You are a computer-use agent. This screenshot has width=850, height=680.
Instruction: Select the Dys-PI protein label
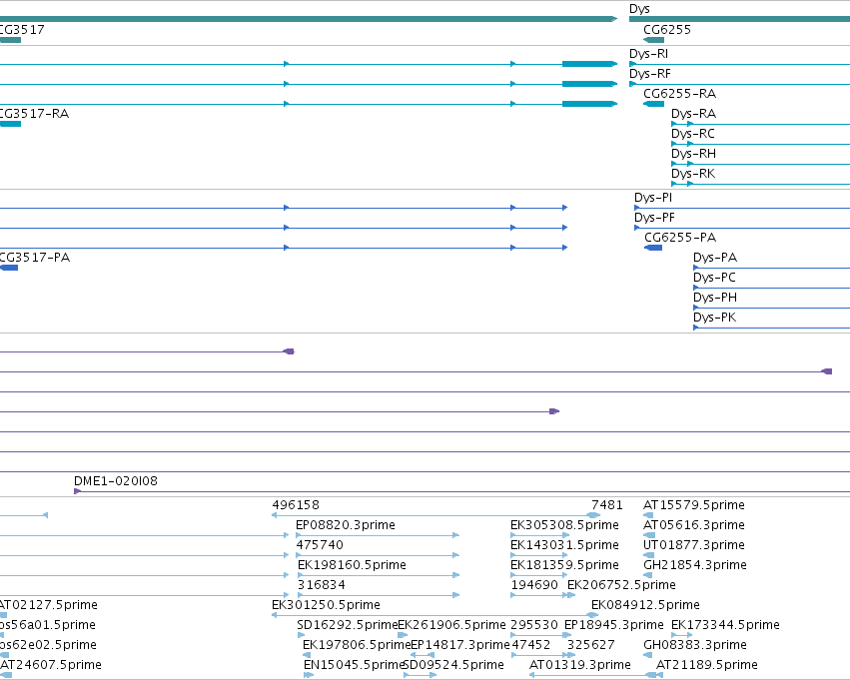coord(652,198)
